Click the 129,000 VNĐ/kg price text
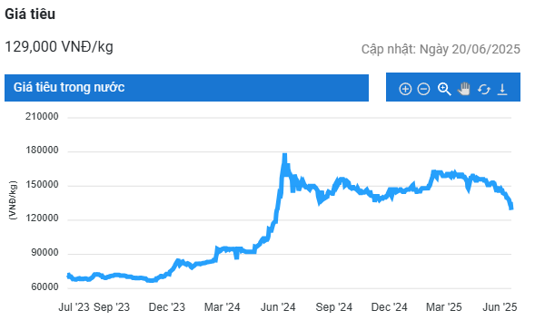535x330 pixels. coord(59,46)
